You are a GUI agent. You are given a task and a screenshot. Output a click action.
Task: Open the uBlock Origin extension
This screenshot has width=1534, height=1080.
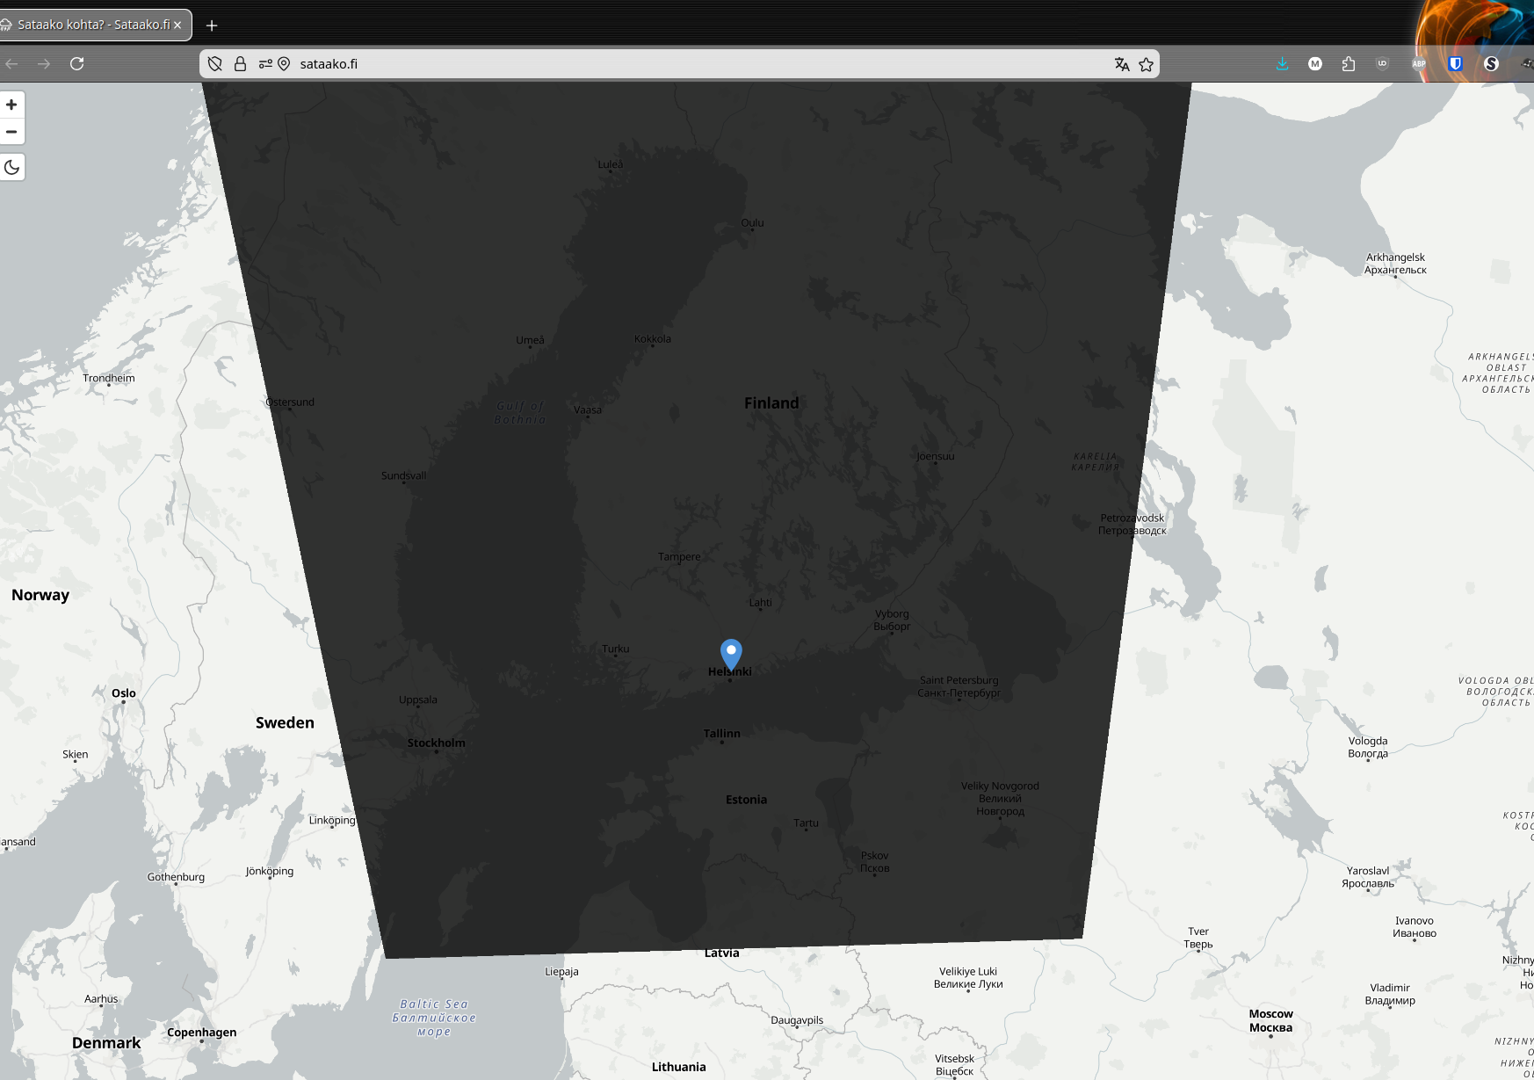[x=1382, y=63]
